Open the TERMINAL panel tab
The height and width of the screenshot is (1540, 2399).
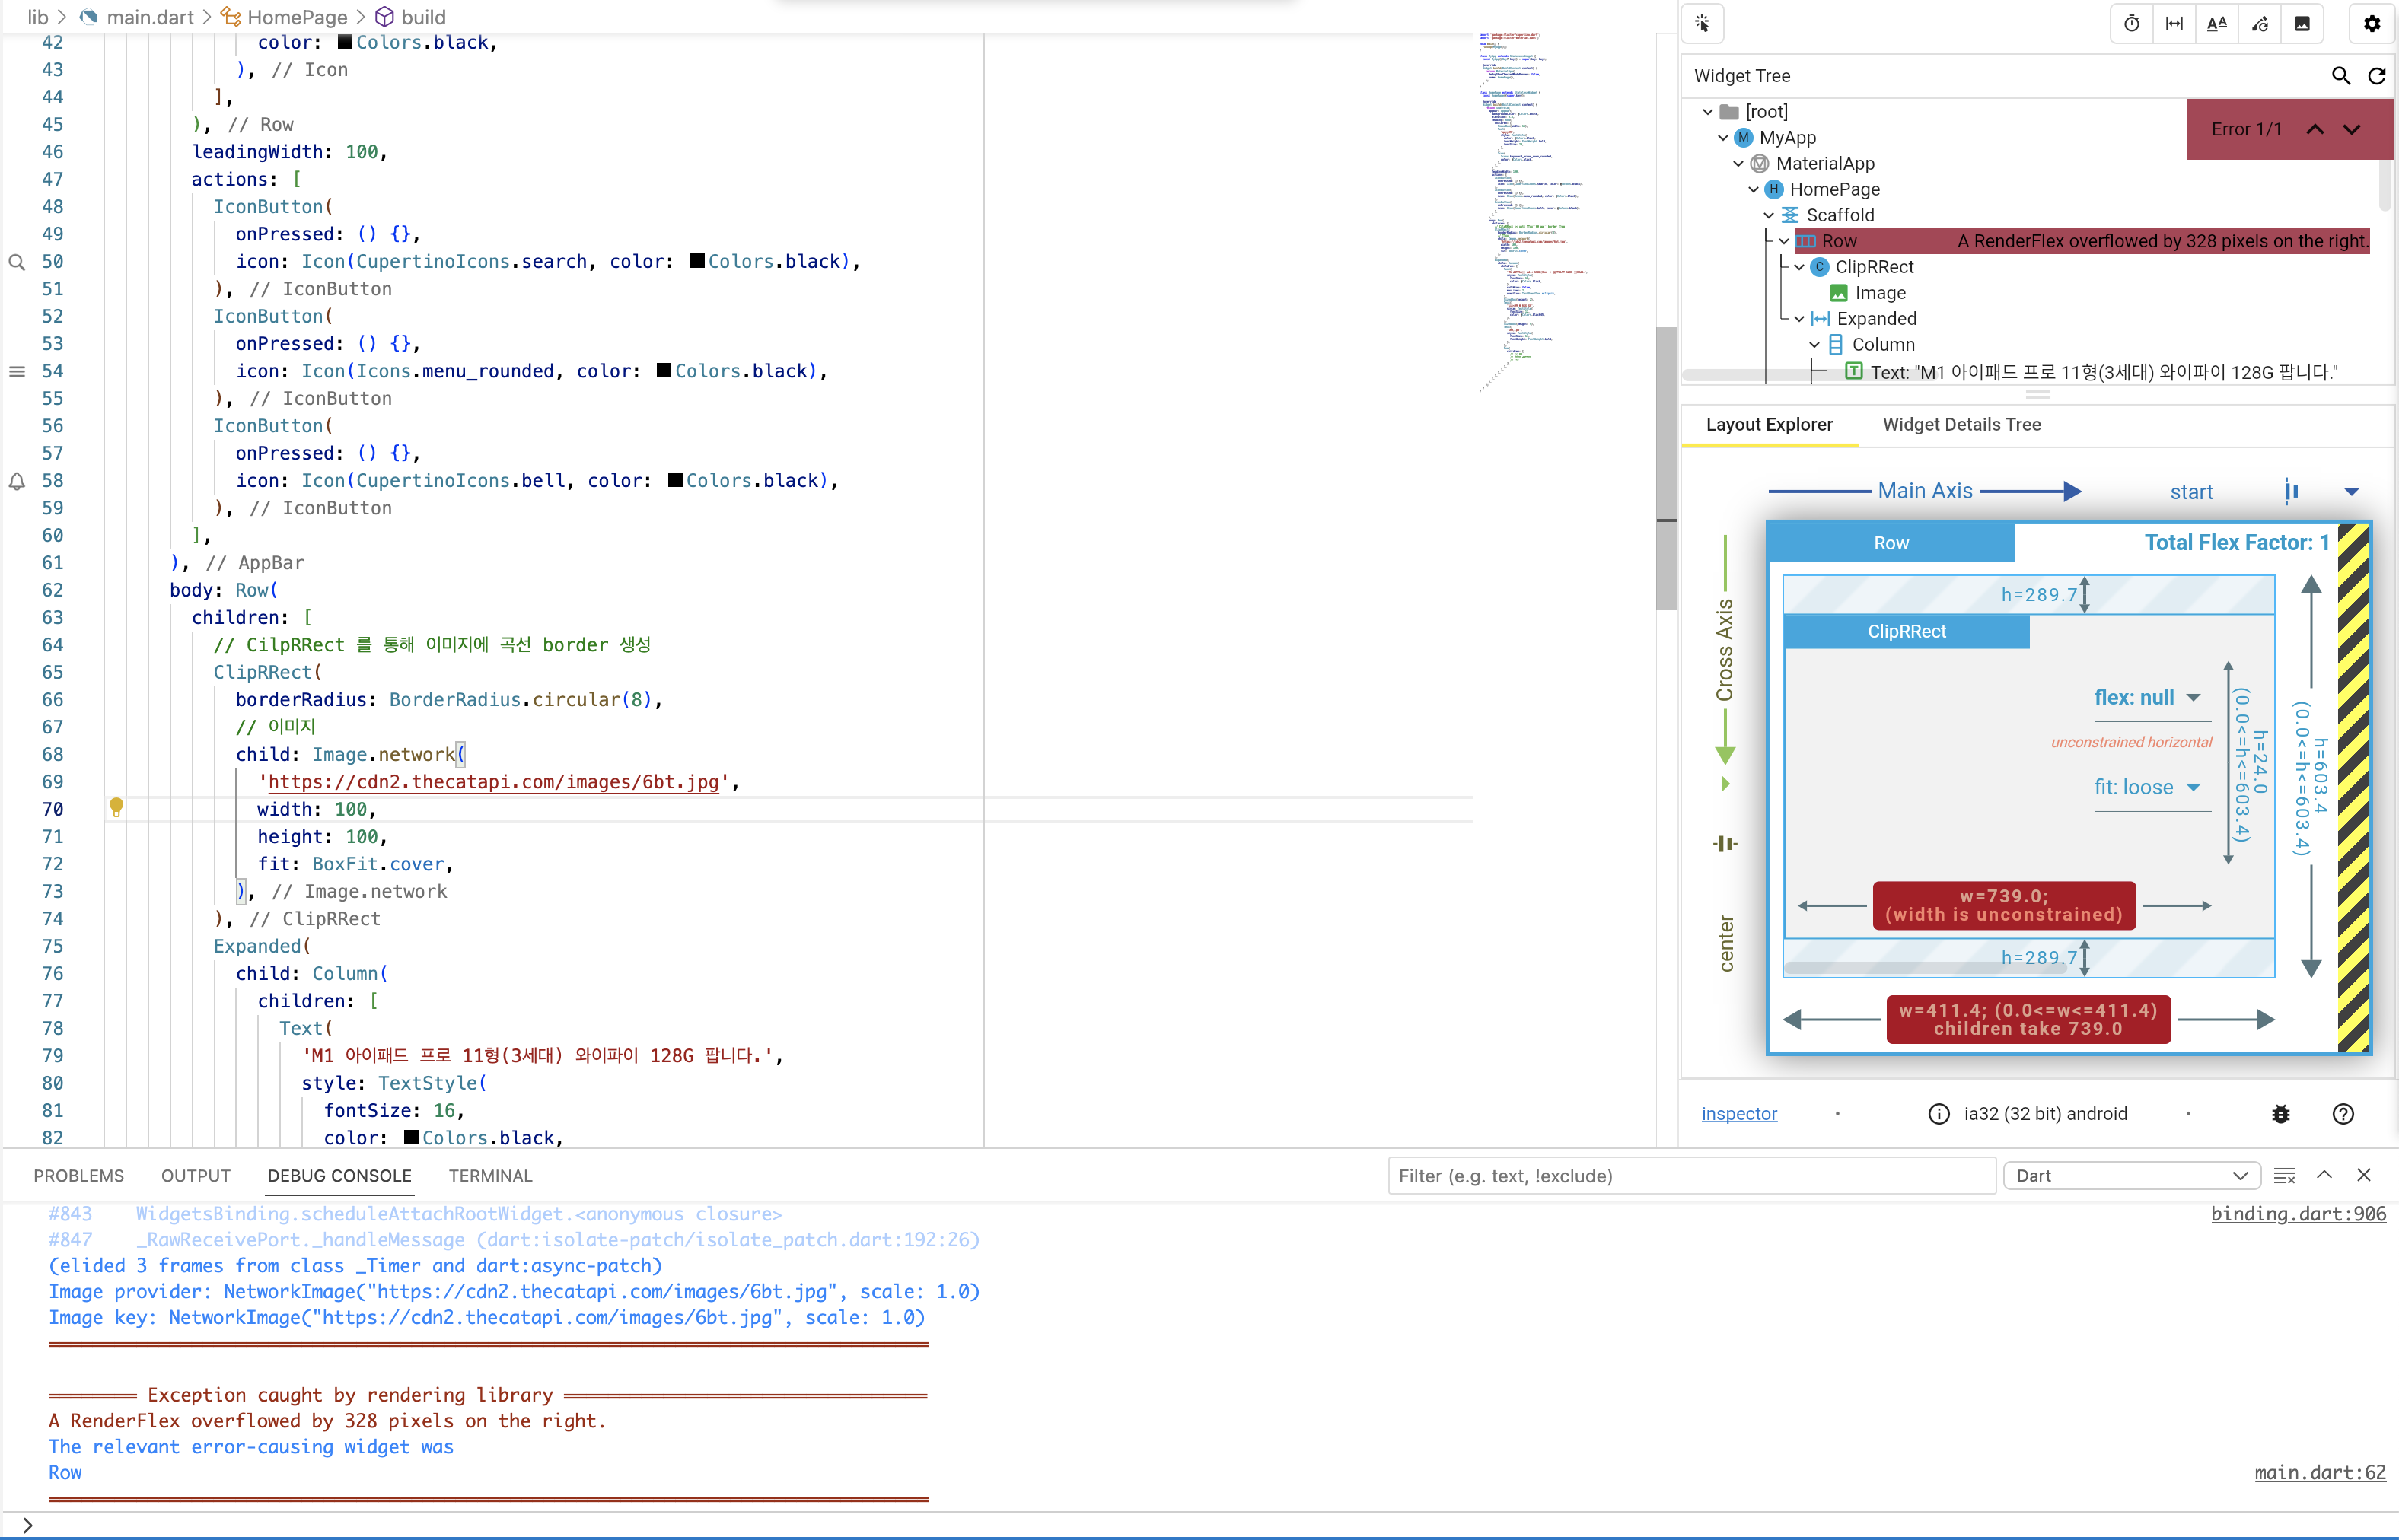(x=490, y=1176)
